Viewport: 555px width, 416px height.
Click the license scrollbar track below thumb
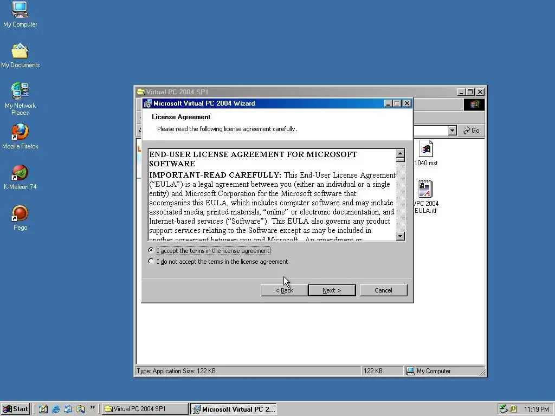(401, 198)
